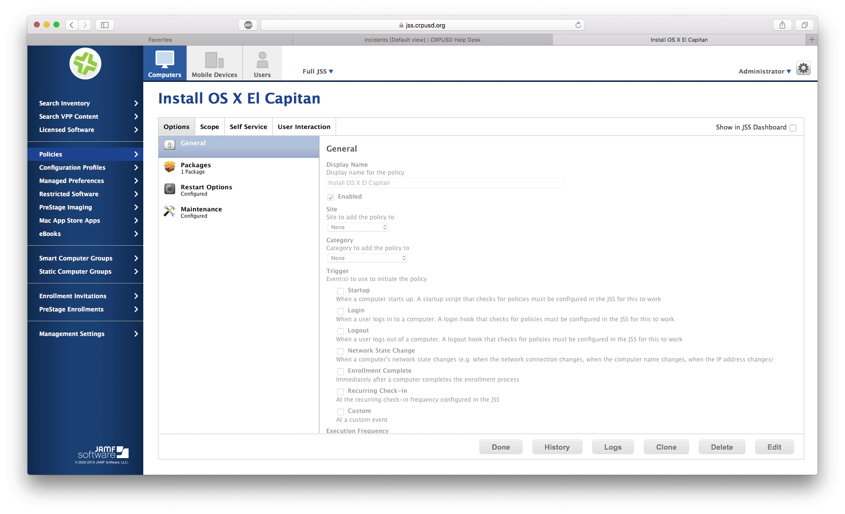Open Policies in the sidebar
This screenshot has width=845, height=514.
(85, 154)
